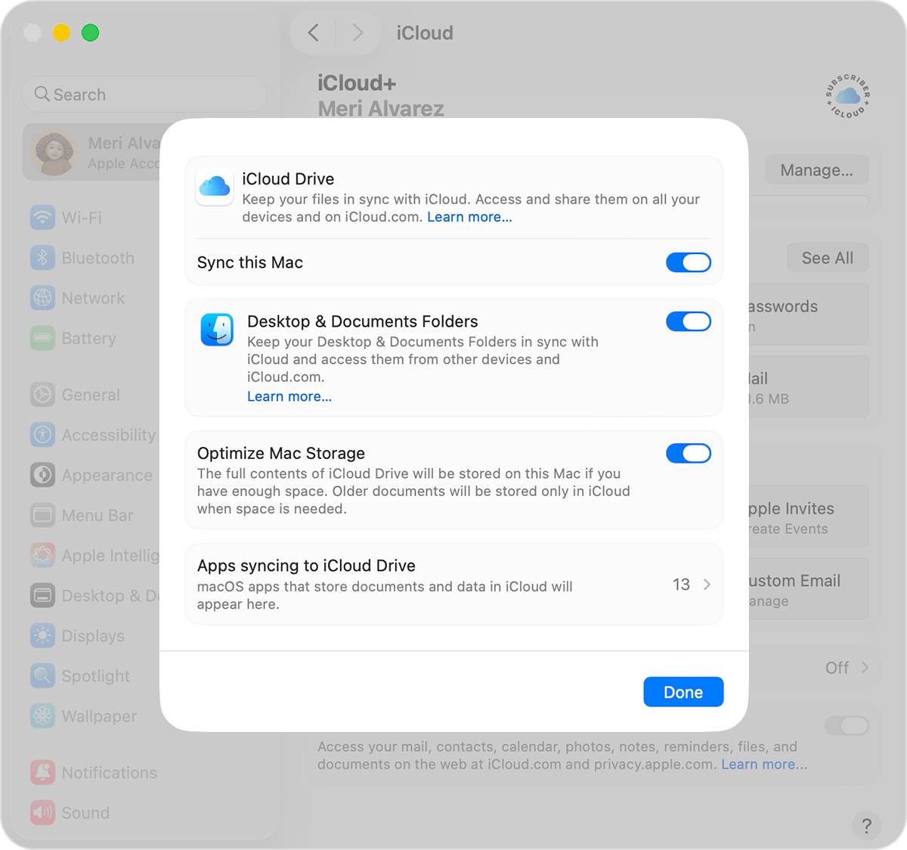Open Notifications settings
Viewport: 907px width, 850px height.
pyautogui.click(x=43, y=772)
